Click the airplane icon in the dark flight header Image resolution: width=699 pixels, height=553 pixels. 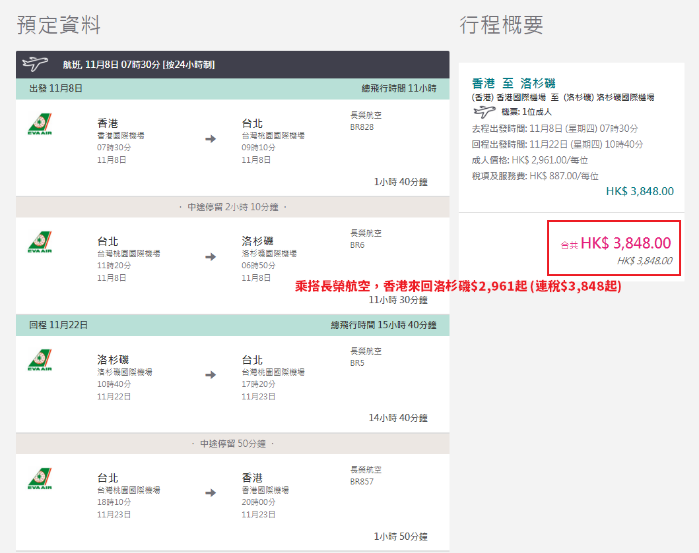point(35,64)
